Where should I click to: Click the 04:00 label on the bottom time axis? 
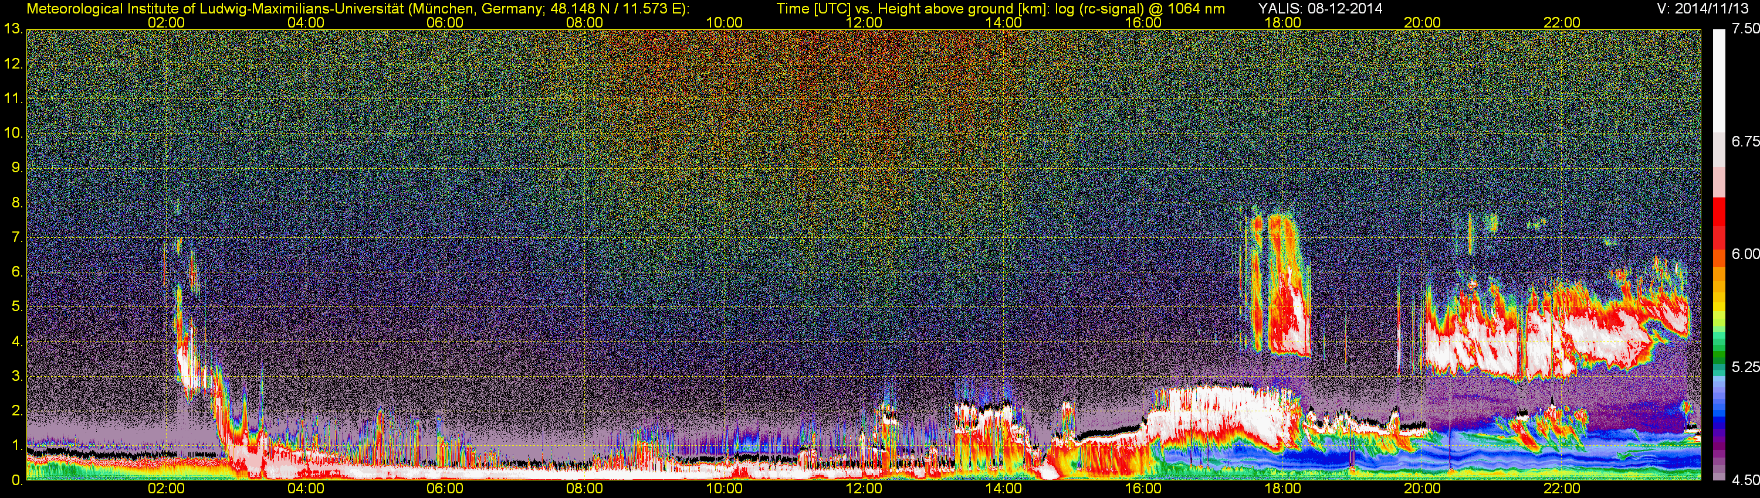306,489
